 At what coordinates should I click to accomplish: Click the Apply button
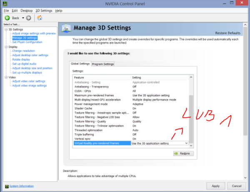[x=215, y=186]
